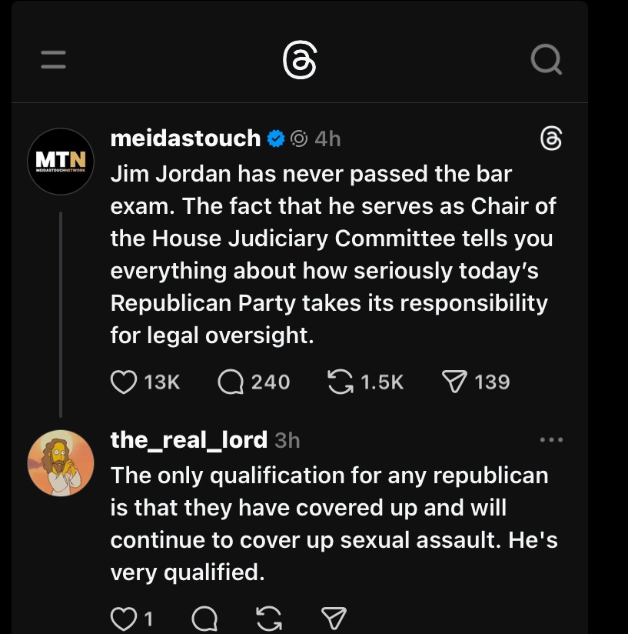Share the_real_lord's reply via paper-plane icon
Screen dimensions: 628x634
click(x=333, y=618)
